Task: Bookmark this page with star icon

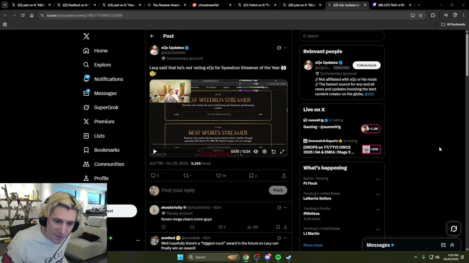Action: tap(421, 15)
